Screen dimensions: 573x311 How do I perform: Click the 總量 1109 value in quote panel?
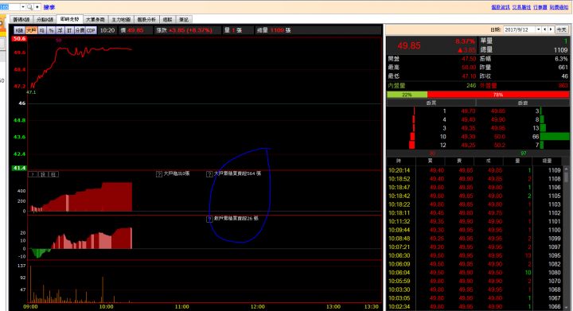(560, 50)
